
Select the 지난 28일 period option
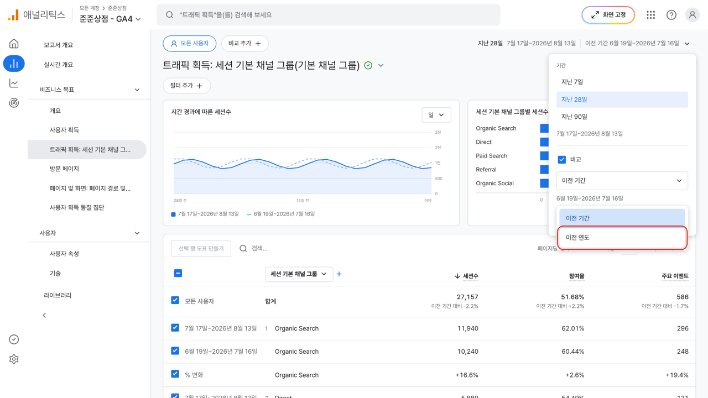tap(622, 99)
